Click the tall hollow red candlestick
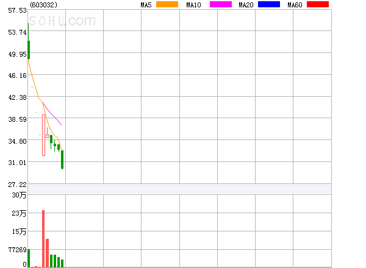366x268 pixels. [43, 135]
